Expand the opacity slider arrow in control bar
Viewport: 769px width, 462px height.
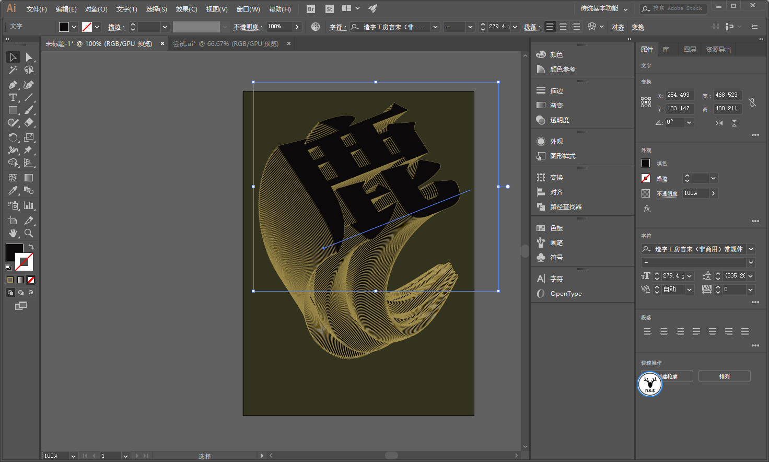pos(297,27)
